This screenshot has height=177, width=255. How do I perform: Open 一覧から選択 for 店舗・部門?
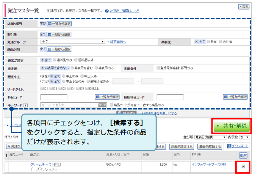(x=59, y=23)
